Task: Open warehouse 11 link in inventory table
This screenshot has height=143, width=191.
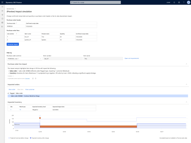Action: coord(20,110)
